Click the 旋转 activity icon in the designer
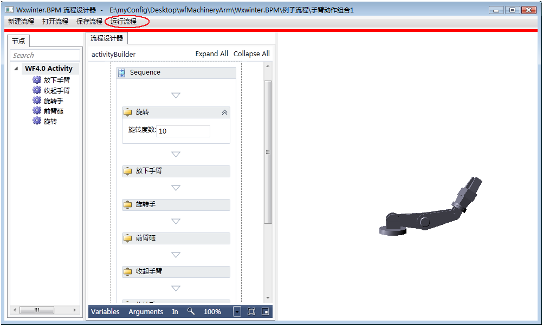Image resolution: width=543 pixels, height=326 pixels. pyautogui.click(x=128, y=112)
